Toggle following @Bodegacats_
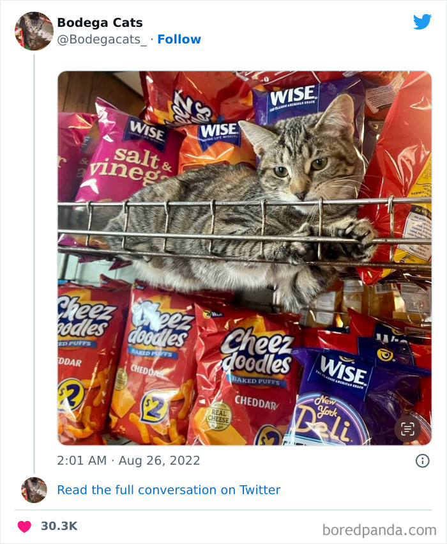Viewport: 447px width, 544px height. pyautogui.click(x=179, y=39)
